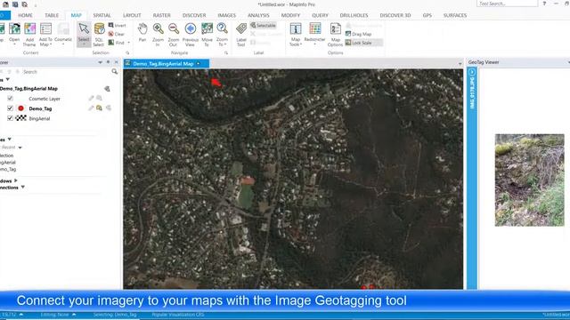Viewport: 570px width, 320px height.
Task: Click the red geotag marker on map
Action: pyautogui.click(x=216, y=83)
